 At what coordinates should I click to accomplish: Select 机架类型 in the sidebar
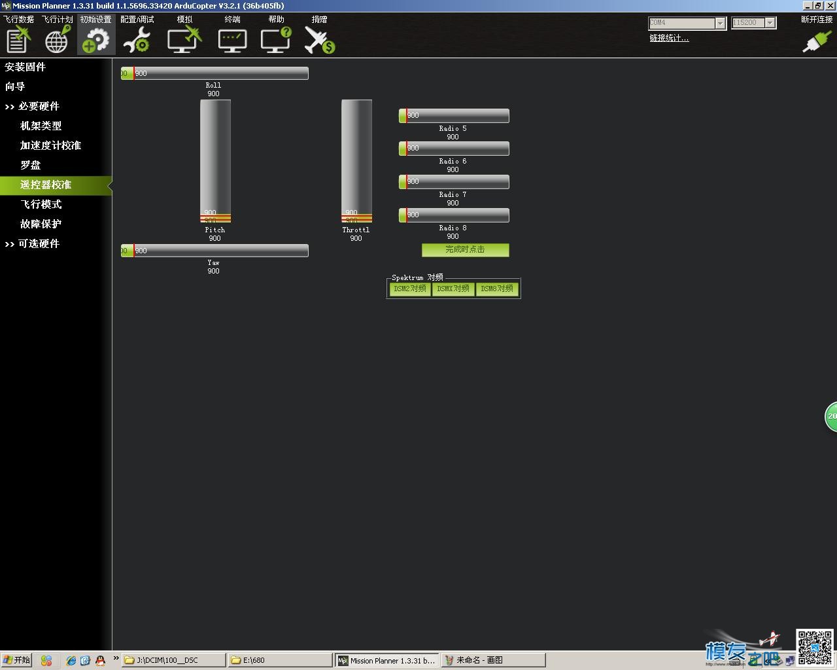tap(41, 126)
